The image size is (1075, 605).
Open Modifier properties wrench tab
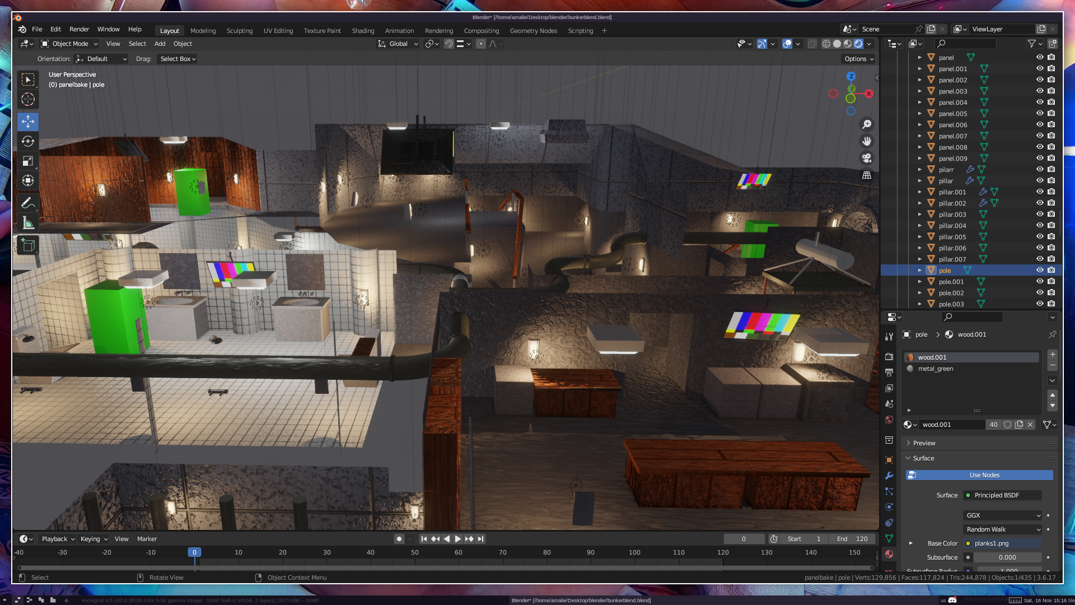pyautogui.click(x=889, y=476)
